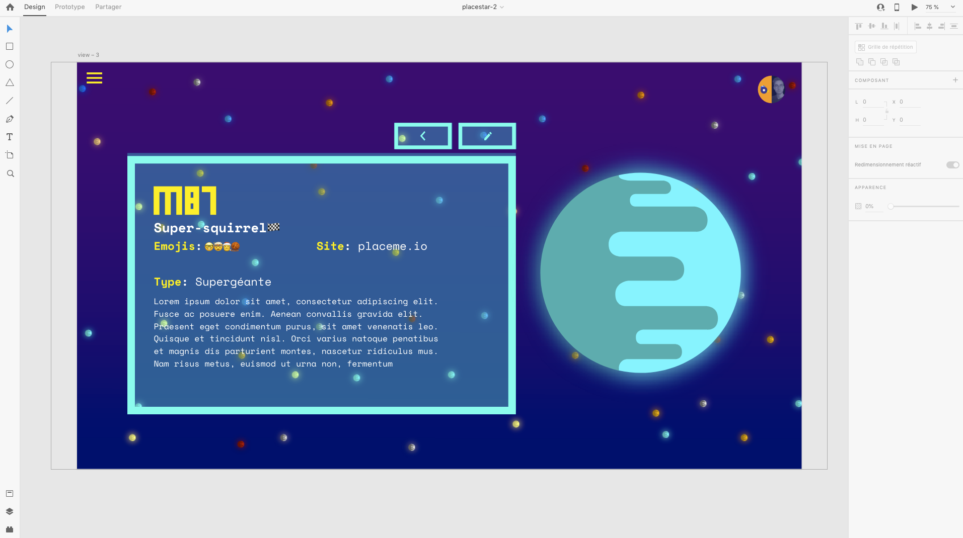The width and height of the screenshot is (963, 538).
Task: Select the Artboard tool
Action: click(x=10, y=155)
